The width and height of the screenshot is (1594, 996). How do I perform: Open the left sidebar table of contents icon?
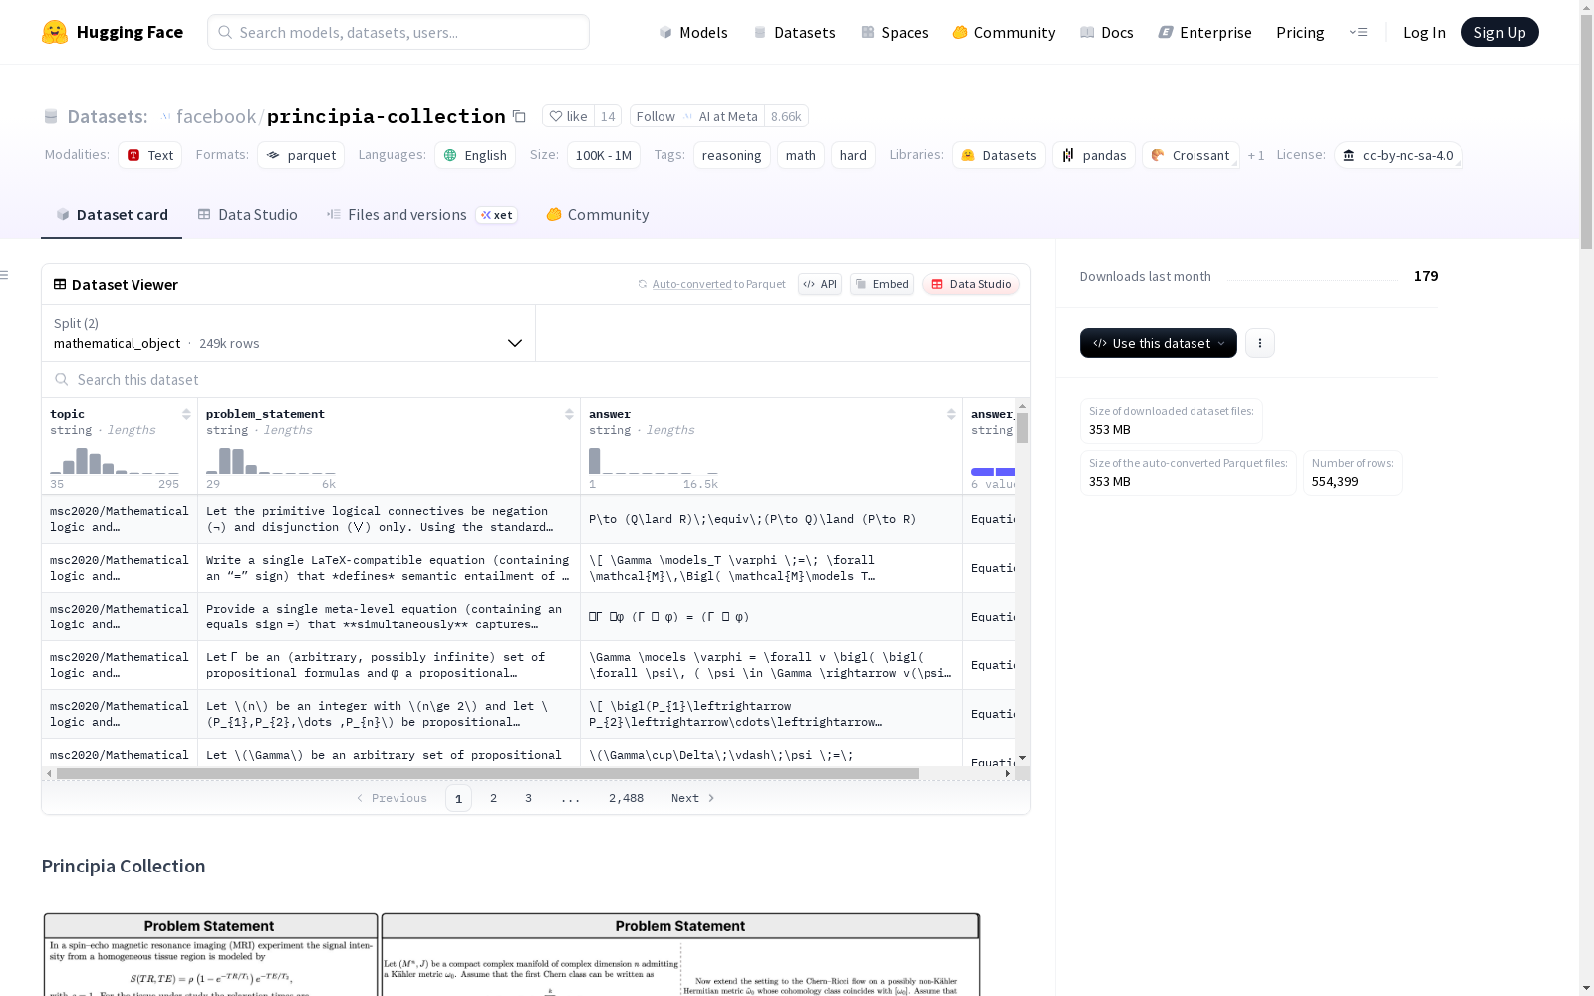pos(5,275)
